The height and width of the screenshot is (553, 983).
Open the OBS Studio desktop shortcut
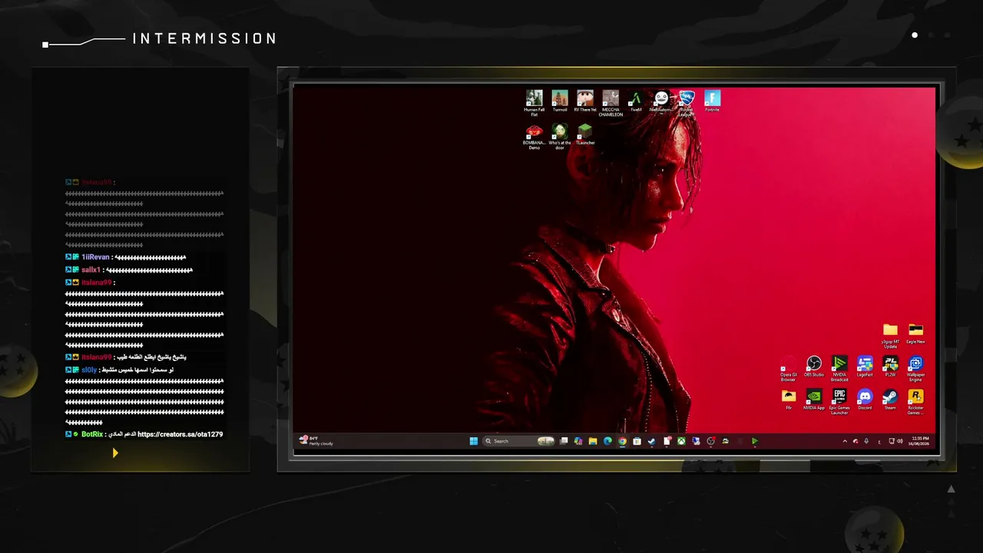814,366
